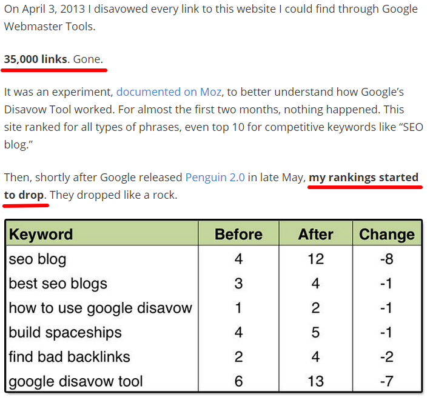Select the 'After' column header
The width and height of the screenshot is (433, 400).
coord(315,235)
